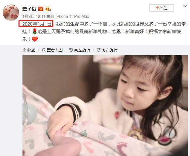Screen dimensions: 190x156
Task: Click the iPhone 11 Pro Max source link
Action: pyautogui.click(x=72, y=17)
